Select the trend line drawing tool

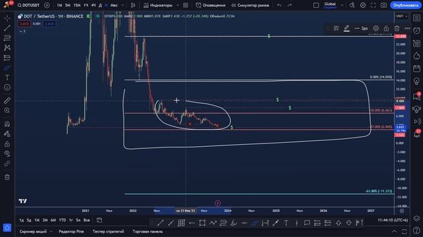point(7,28)
